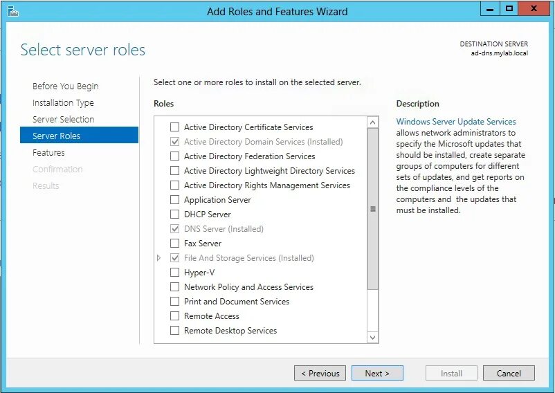This screenshot has height=393, width=555.
Task: Click the roles list scrollbar thumb
Action: pyautogui.click(x=373, y=208)
